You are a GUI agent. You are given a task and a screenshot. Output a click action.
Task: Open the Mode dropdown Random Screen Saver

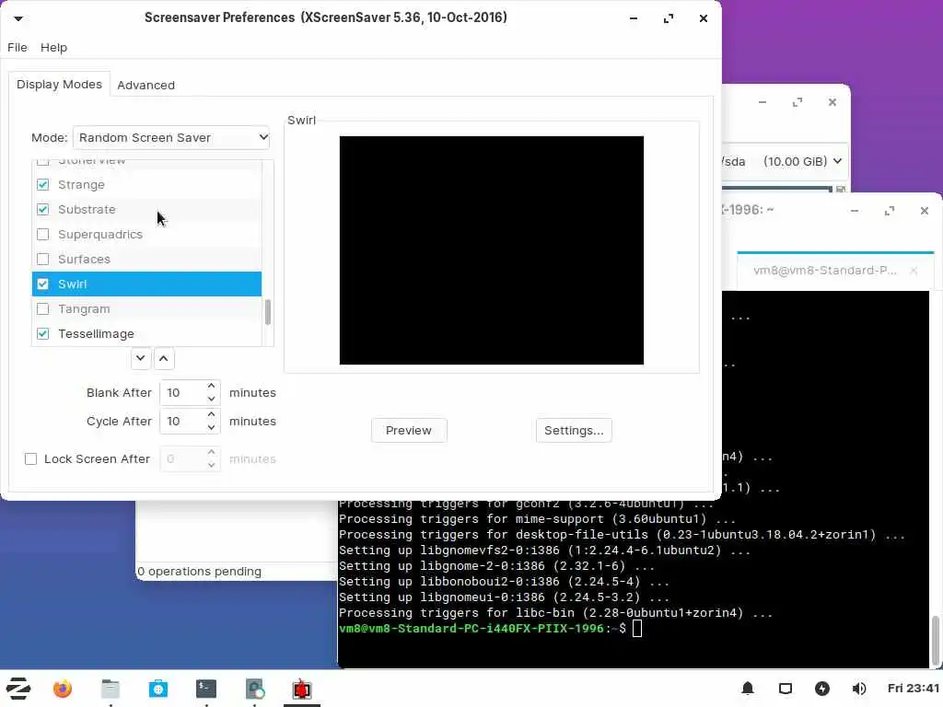click(x=171, y=138)
